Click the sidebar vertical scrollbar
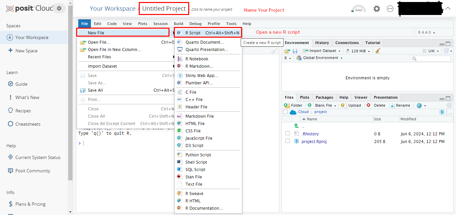The width and height of the screenshot is (456, 215). tap(70, 93)
